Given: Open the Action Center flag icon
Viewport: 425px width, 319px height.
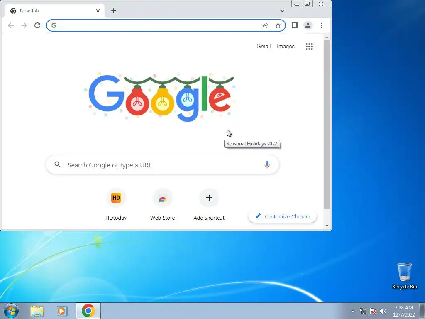Looking at the screenshot, I should [x=373, y=312].
